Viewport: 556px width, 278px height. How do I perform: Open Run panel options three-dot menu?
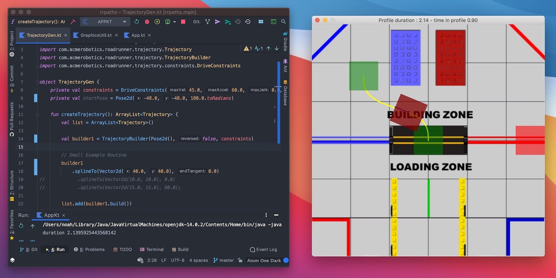[266, 215]
